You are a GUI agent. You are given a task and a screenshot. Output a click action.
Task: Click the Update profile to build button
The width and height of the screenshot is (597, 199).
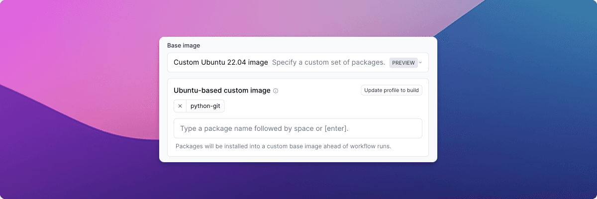coord(392,91)
